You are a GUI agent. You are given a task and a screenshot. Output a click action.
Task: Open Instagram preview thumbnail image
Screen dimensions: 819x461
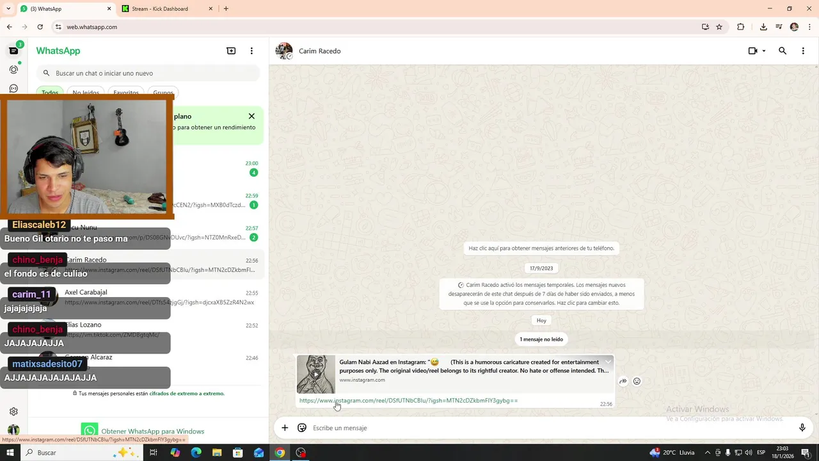click(x=315, y=374)
